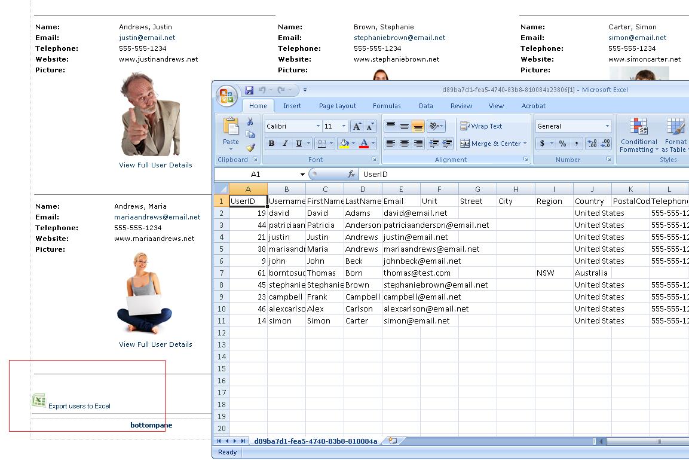Cut selection with the scissors icon
The width and height of the screenshot is (689, 461).
250,122
